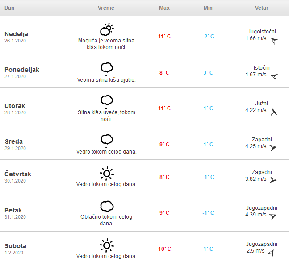Click the wind direction arrow for Utorak

[x=274, y=112]
